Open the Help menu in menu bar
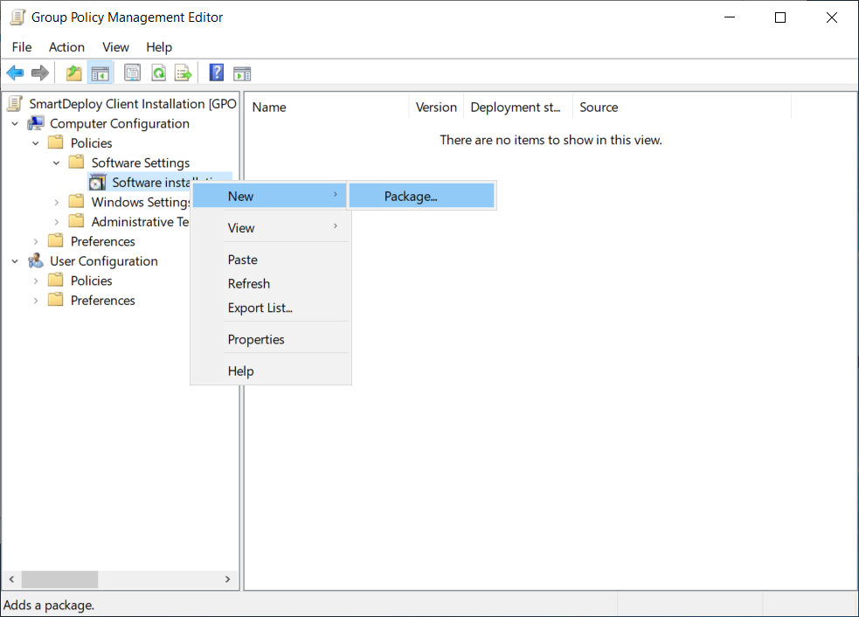 pyautogui.click(x=159, y=47)
